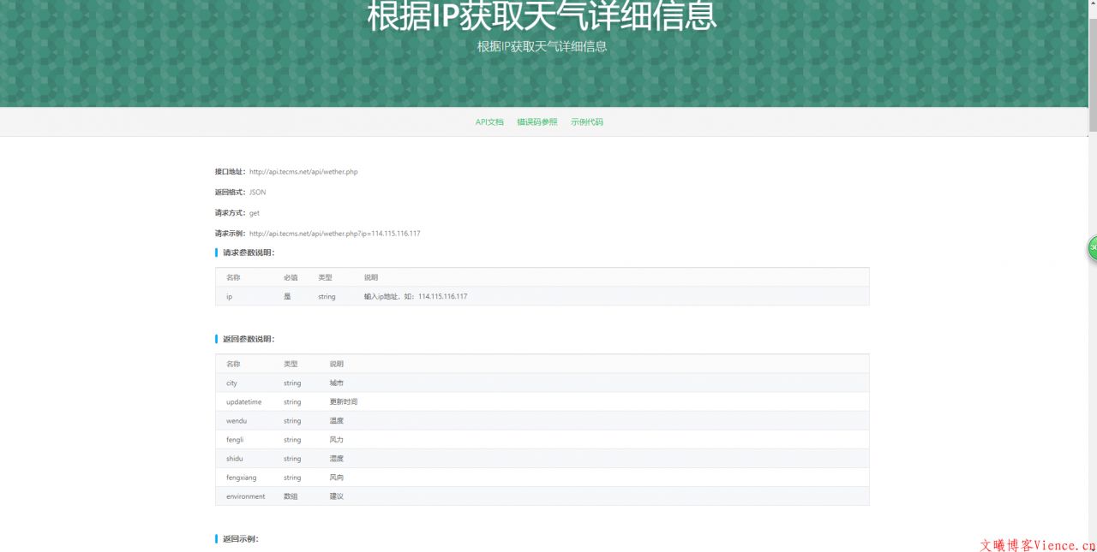
Task: Click the blue marker beside 请求参数说明
Action: 216,252
